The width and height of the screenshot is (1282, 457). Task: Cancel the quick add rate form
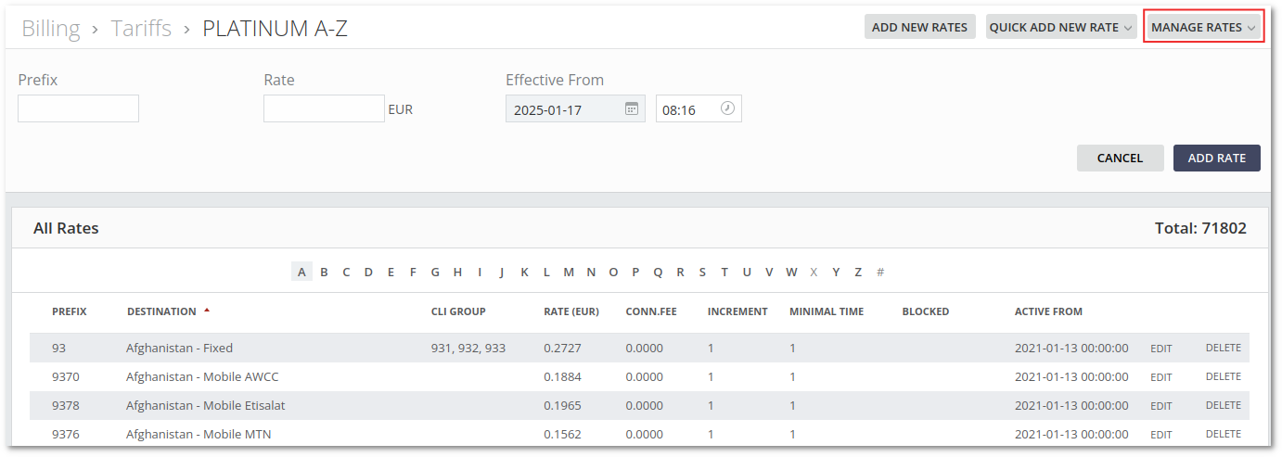tap(1120, 159)
